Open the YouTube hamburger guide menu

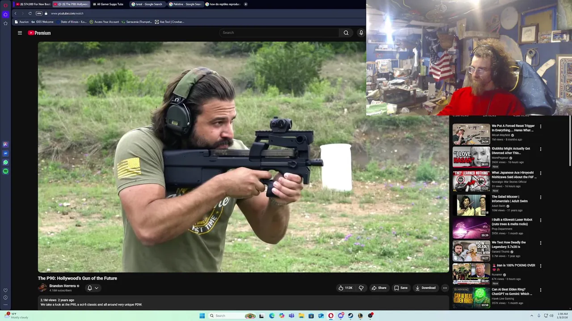tap(20, 33)
